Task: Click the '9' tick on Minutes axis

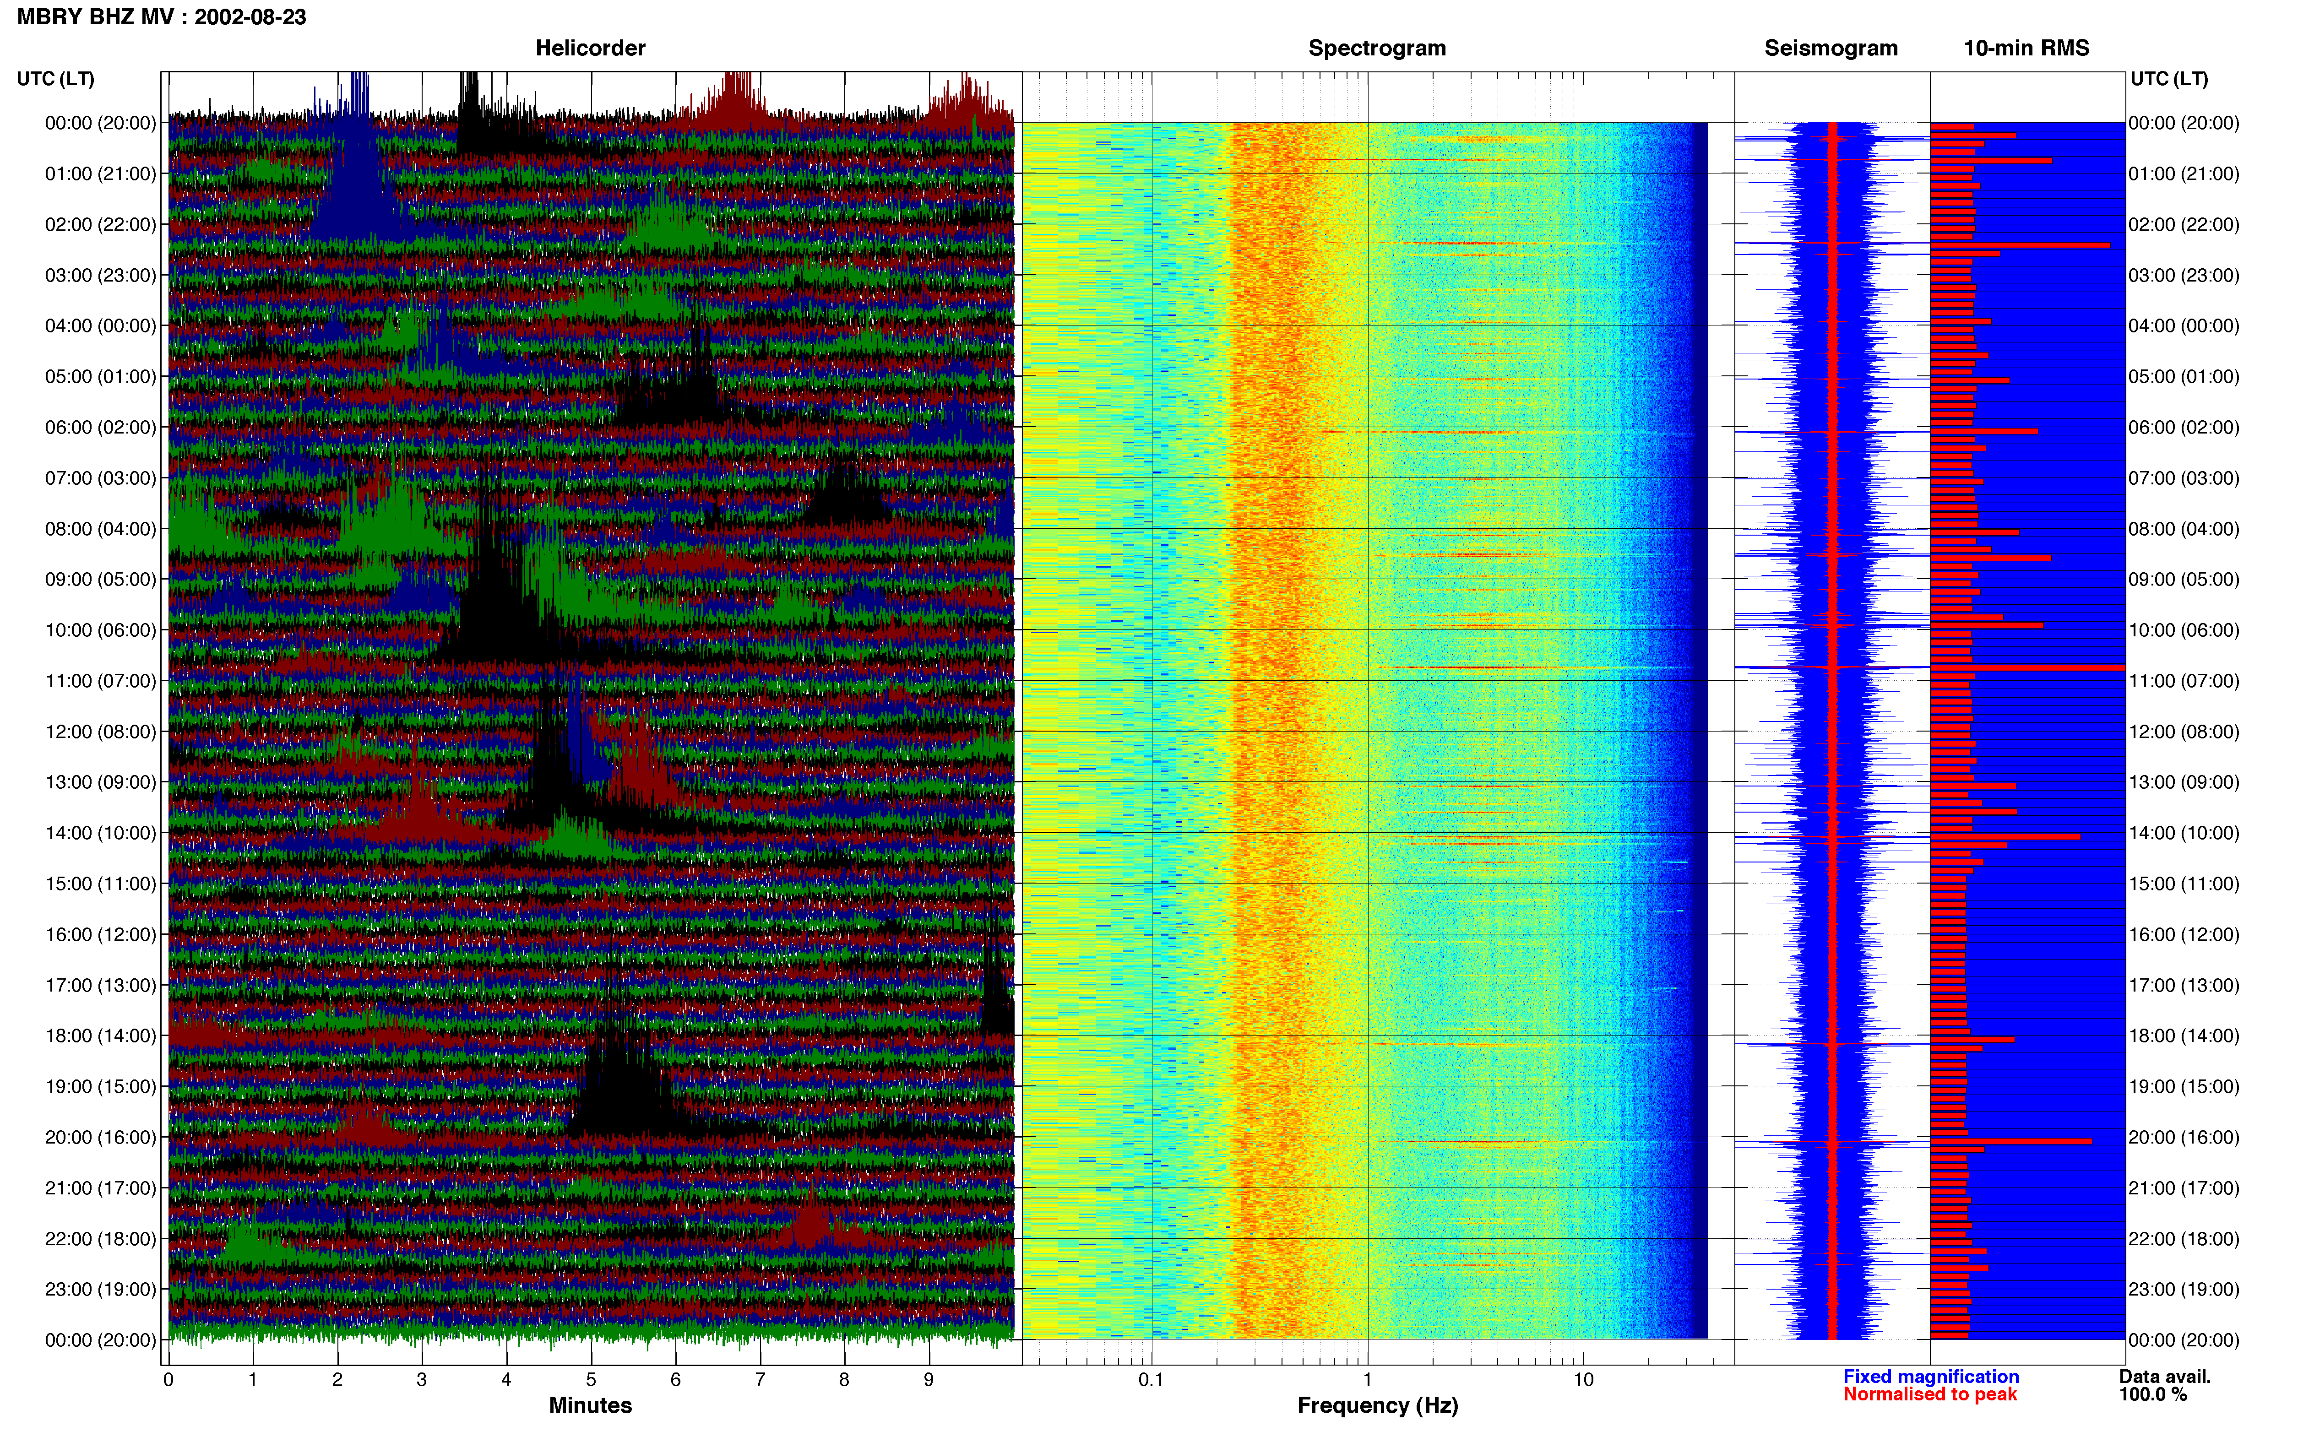Action: [x=929, y=1380]
